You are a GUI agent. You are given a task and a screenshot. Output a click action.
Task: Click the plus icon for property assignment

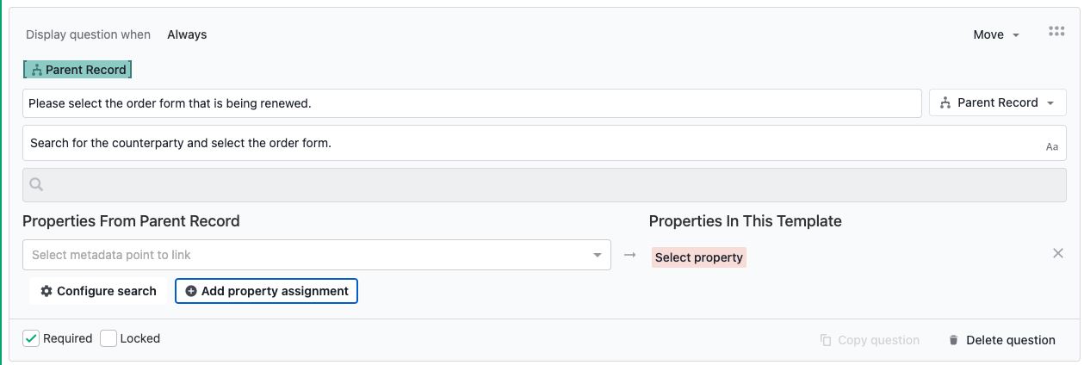(x=191, y=291)
